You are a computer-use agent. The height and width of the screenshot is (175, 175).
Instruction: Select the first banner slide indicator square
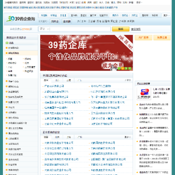point(119,69)
